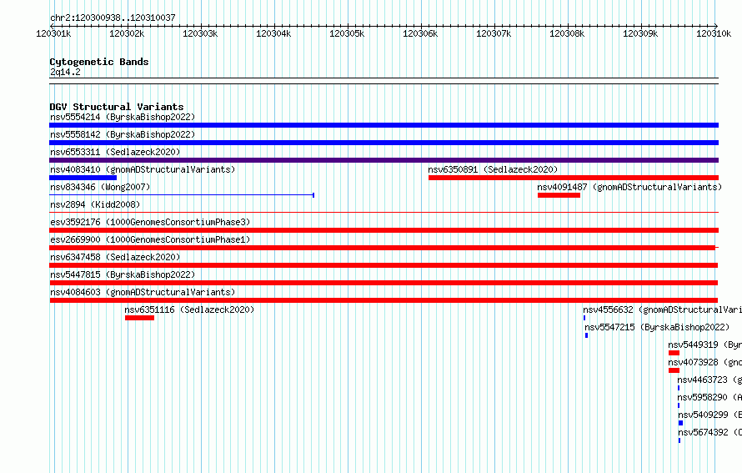Click the red bar under nsv4084603
This screenshot has width=742, height=473.
[x=384, y=300]
